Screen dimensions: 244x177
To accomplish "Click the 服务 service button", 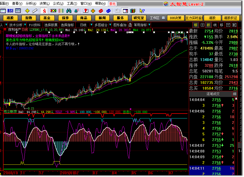I will tap(121, 18).
